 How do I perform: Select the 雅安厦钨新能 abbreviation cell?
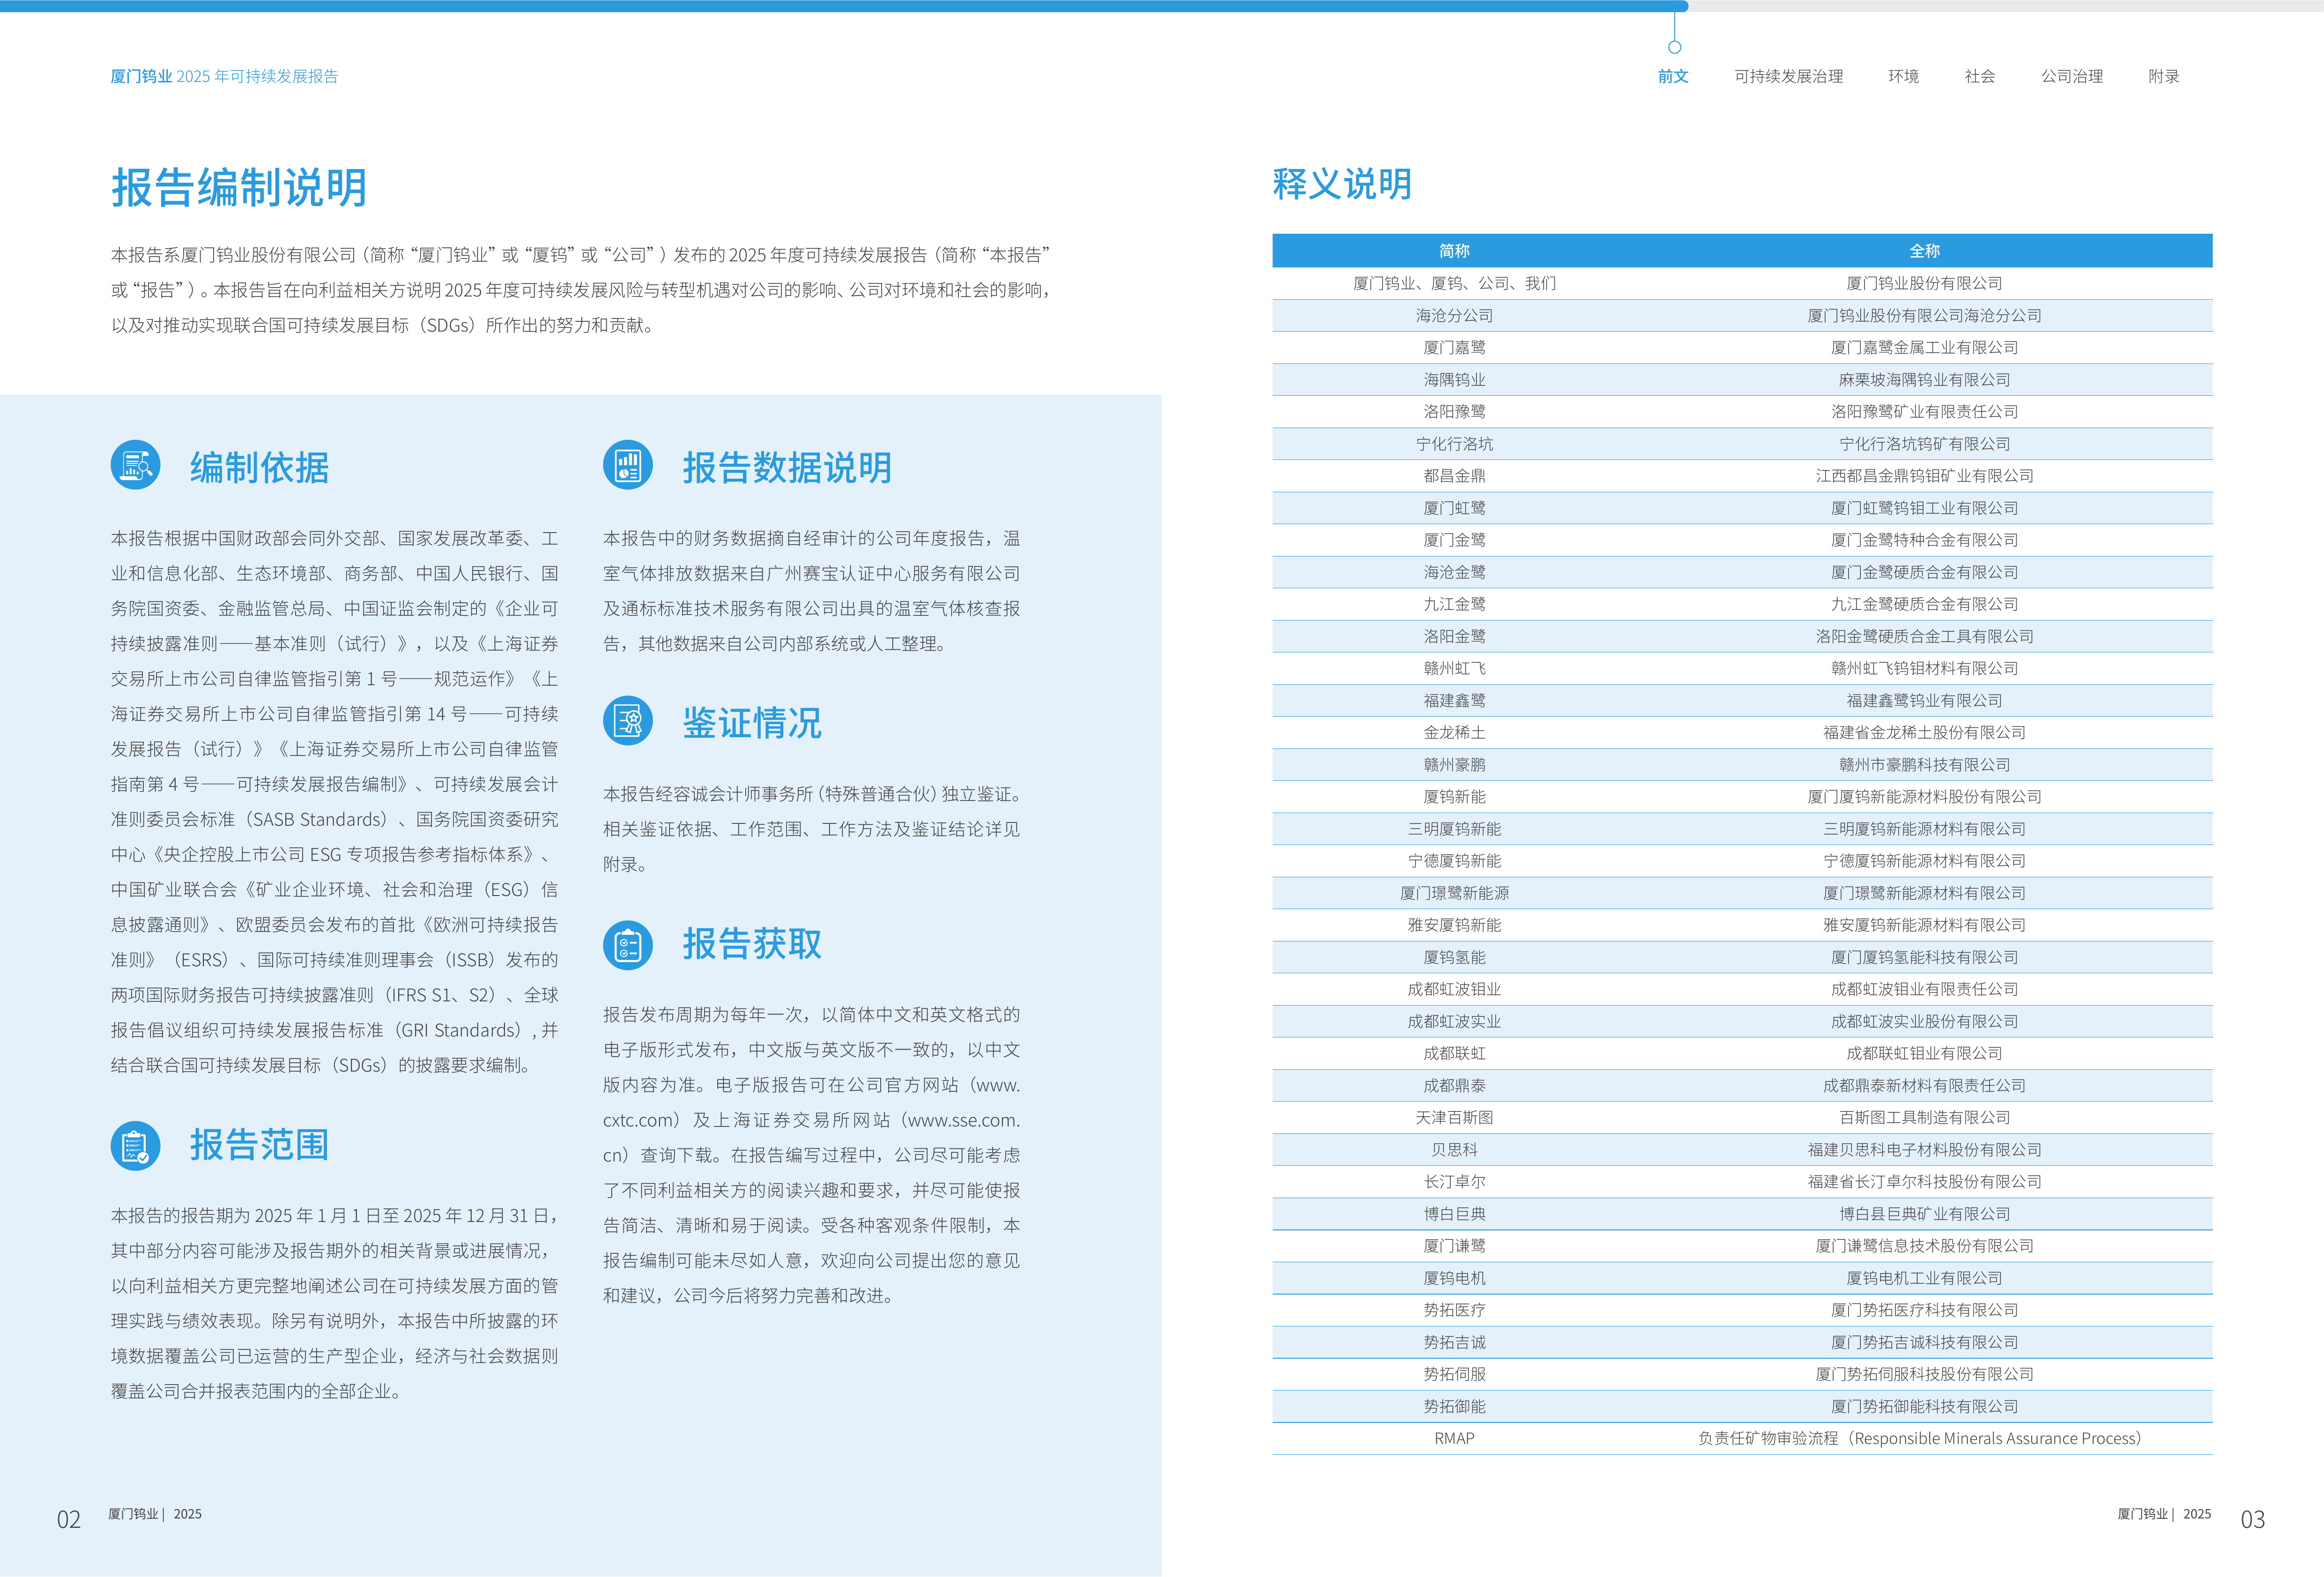(1454, 925)
